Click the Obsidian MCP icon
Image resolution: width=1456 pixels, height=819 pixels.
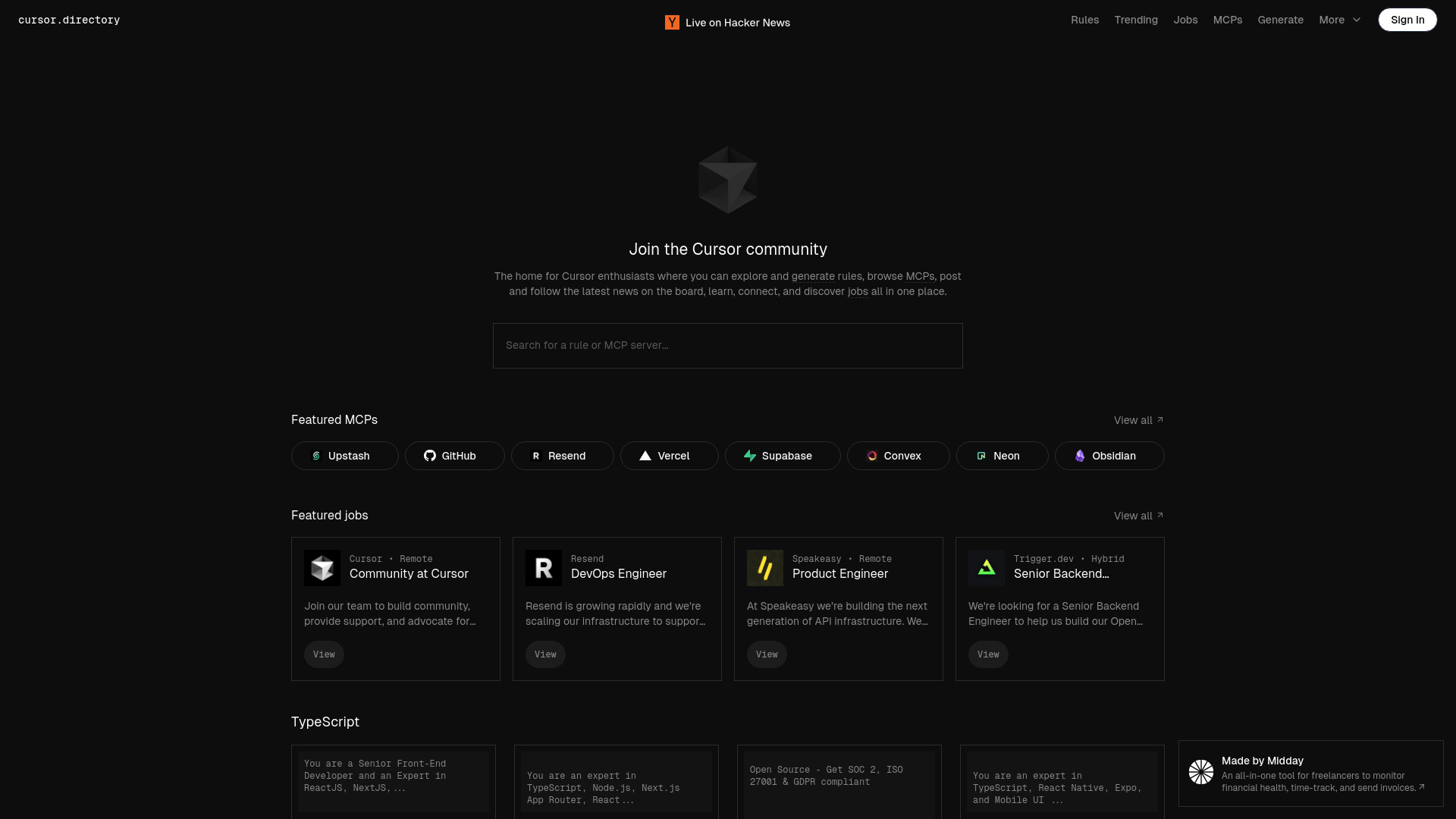(1080, 455)
